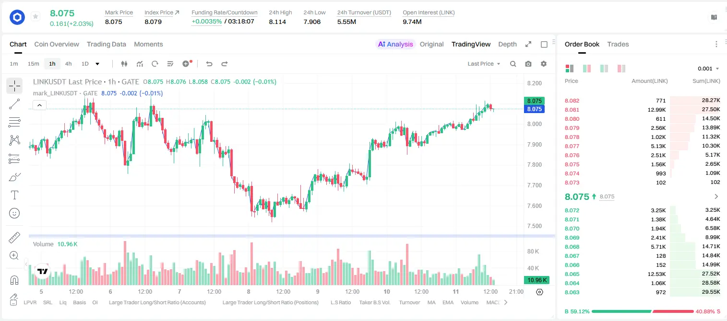Select the 8.082 ask price row
The height and width of the screenshot is (321, 727).
tap(643, 101)
